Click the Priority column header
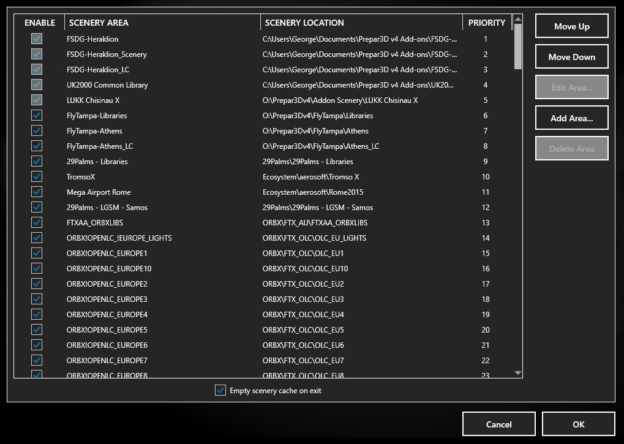This screenshot has width=624, height=444. pos(486,23)
